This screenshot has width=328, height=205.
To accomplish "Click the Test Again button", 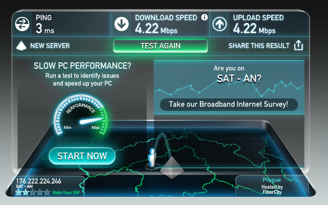I will (160, 46).
